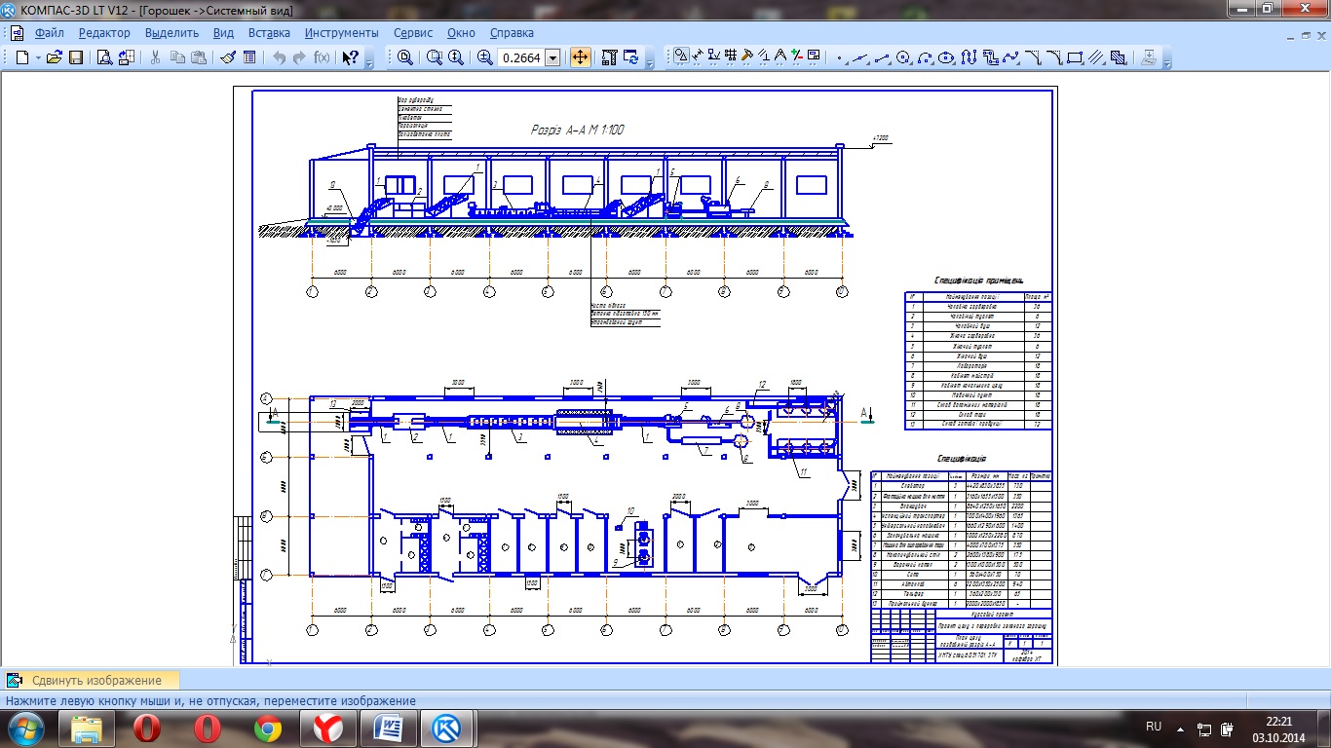Select the Circle tool
1331x748 pixels.
click(904, 57)
